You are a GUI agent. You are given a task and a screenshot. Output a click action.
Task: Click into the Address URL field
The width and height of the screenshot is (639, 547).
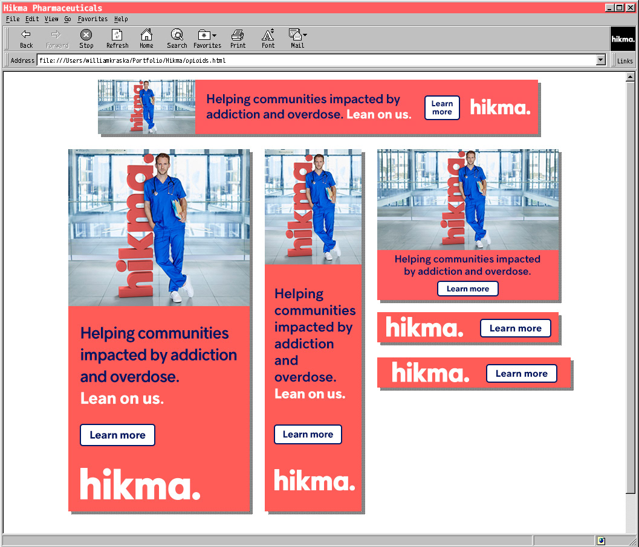tap(317, 60)
